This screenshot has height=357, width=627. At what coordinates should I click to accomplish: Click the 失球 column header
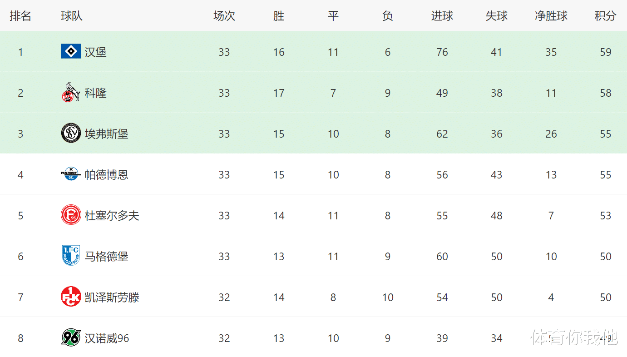497,16
